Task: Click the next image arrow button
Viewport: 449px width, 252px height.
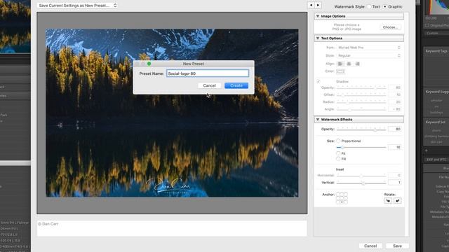Action: click(318, 5)
